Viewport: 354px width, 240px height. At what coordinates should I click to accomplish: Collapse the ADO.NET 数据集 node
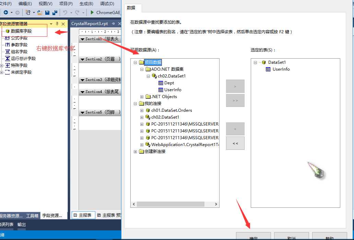point(142,69)
